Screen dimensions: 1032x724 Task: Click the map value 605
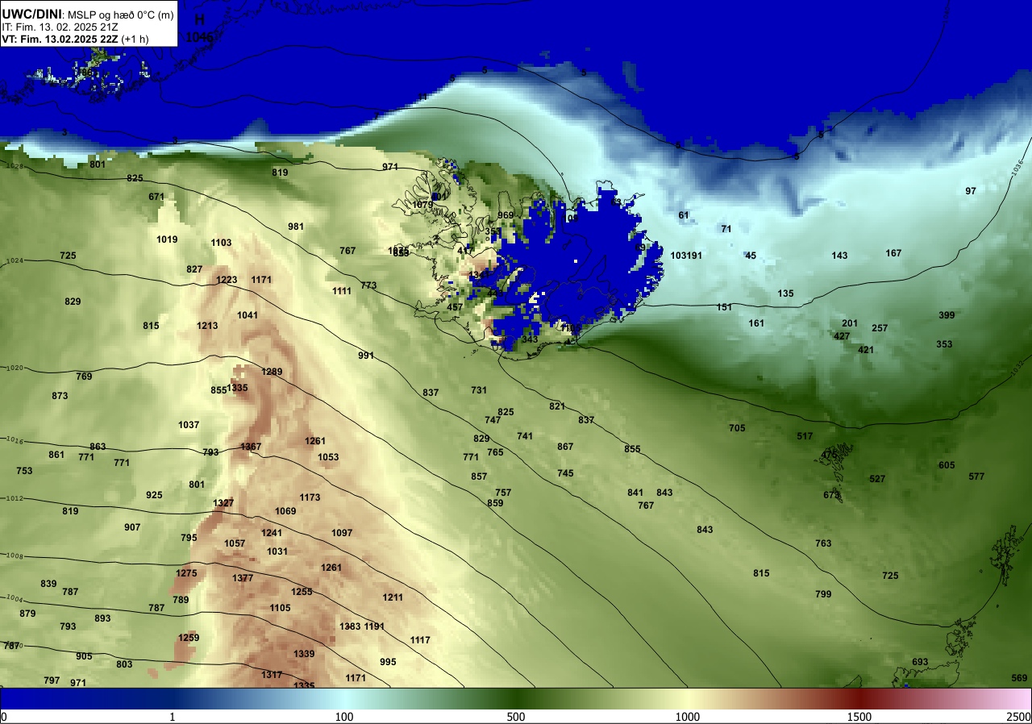tap(947, 465)
